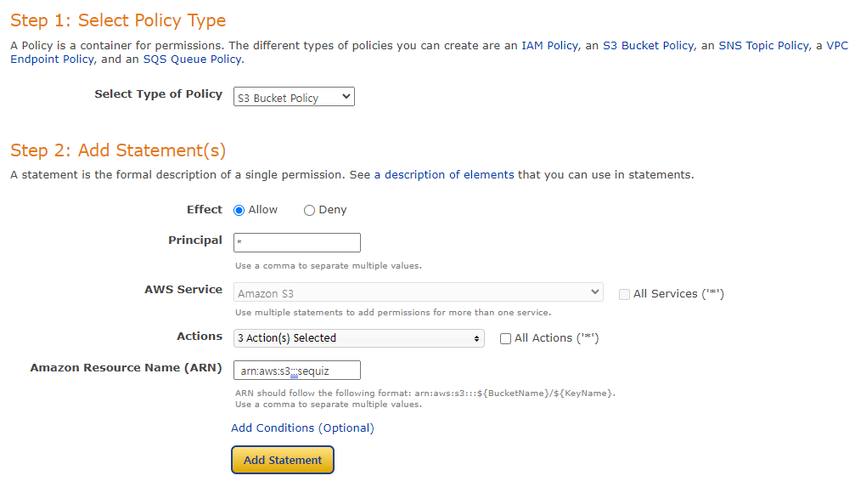Choose the Deny effect radio button
This screenshot has width=855, height=487.
click(x=309, y=210)
